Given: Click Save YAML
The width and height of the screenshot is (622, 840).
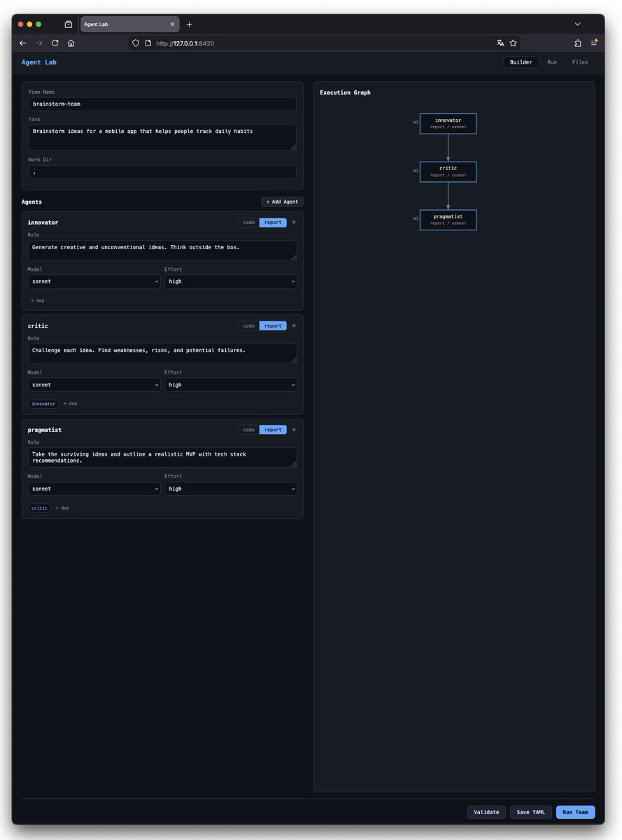Looking at the screenshot, I should pos(531,812).
